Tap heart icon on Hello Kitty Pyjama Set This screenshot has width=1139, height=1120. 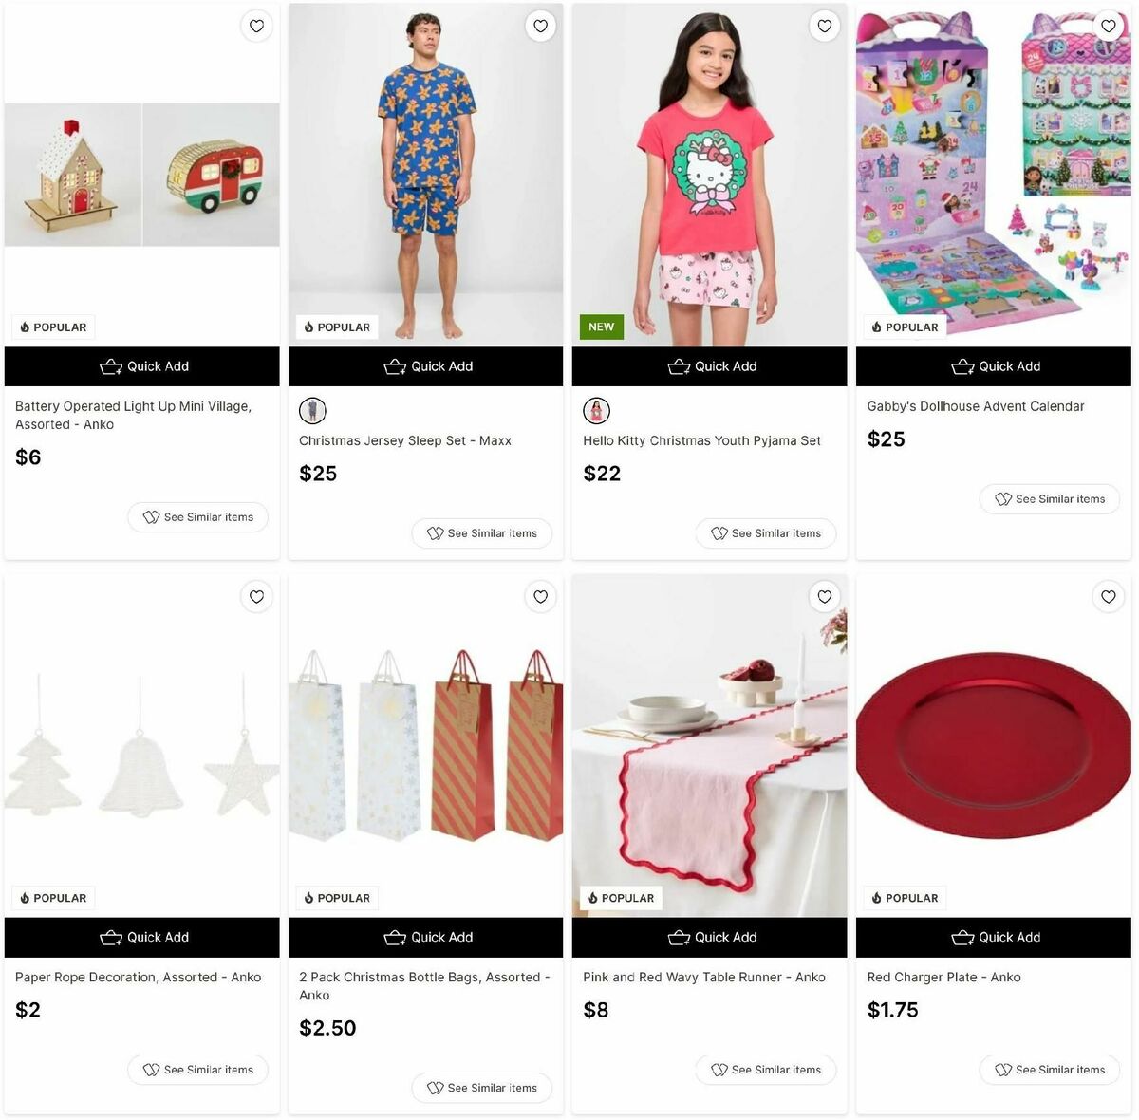point(824,27)
